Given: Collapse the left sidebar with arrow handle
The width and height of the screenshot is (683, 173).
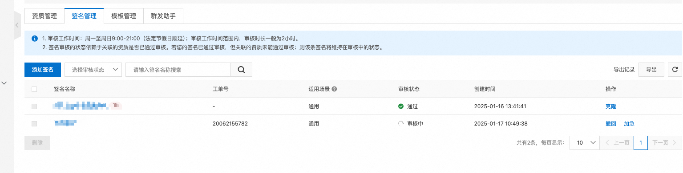Looking at the screenshot, I should click(17, 25).
